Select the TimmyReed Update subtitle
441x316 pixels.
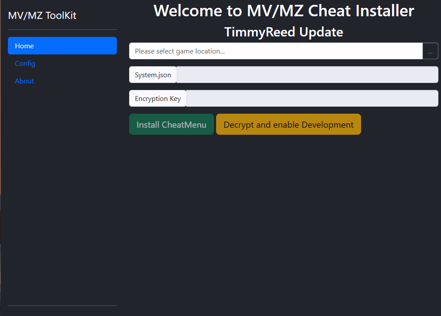pyautogui.click(x=284, y=32)
